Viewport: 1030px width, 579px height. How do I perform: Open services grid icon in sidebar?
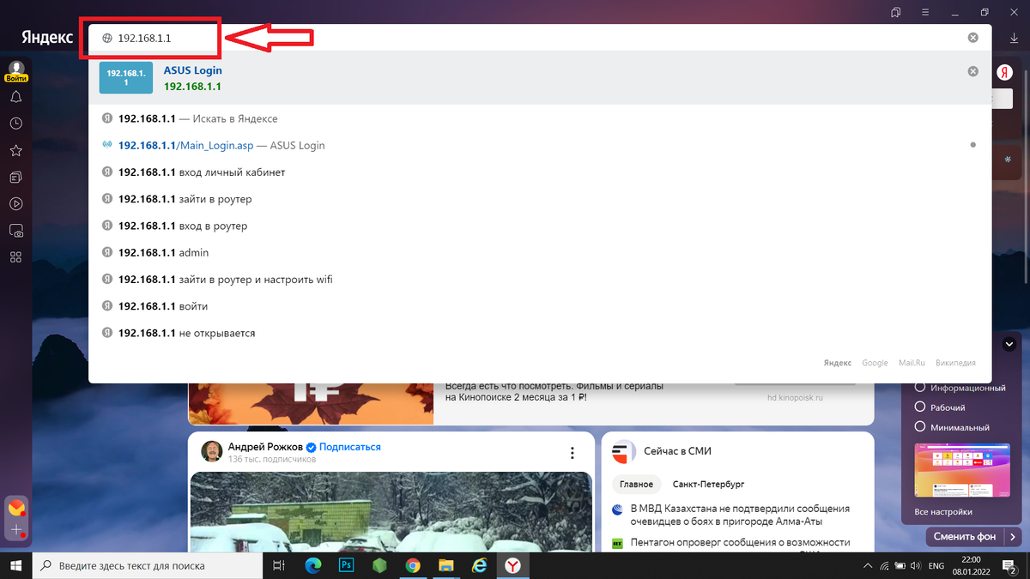[x=15, y=257]
